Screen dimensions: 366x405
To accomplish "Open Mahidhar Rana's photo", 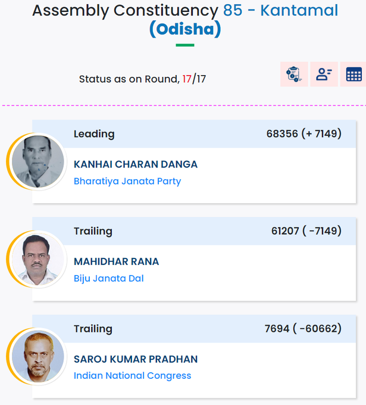I will [x=38, y=259].
